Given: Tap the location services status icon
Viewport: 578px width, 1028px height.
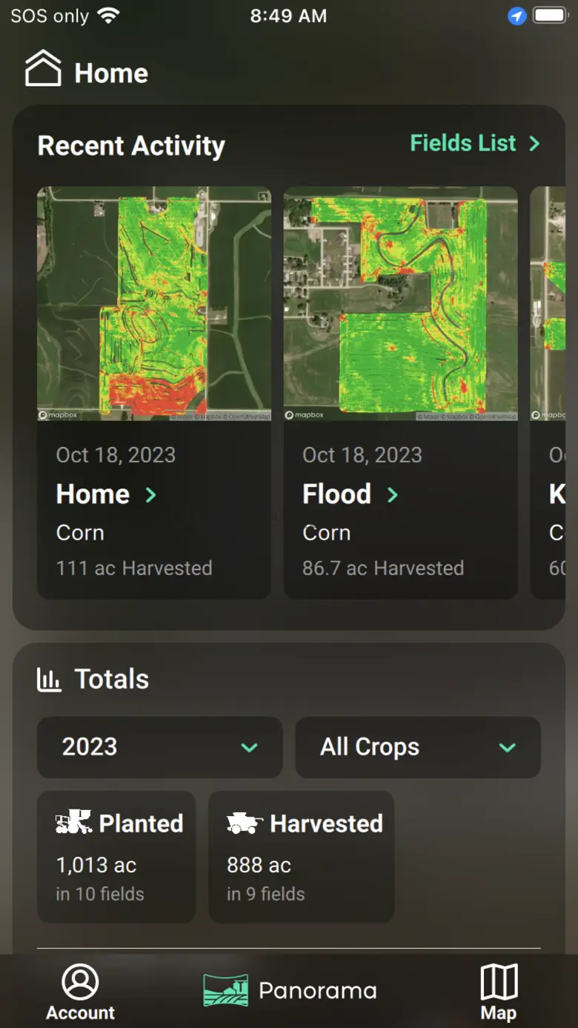Looking at the screenshot, I should (516, 16).
